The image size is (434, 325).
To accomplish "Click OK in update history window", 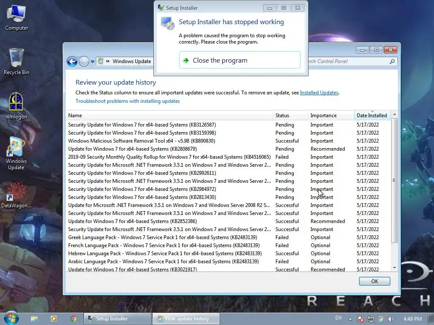I will (375, 281).
